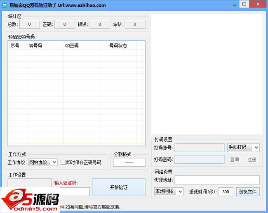Open the 工作协议 网站协议 dropdown
The width and height of the screenshot is (268, 213).
(x=42, y=162)
